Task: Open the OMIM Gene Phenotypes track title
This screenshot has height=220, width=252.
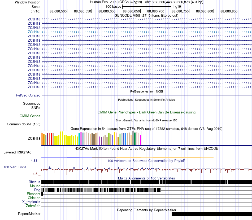Action: click(x=146, y=112)
